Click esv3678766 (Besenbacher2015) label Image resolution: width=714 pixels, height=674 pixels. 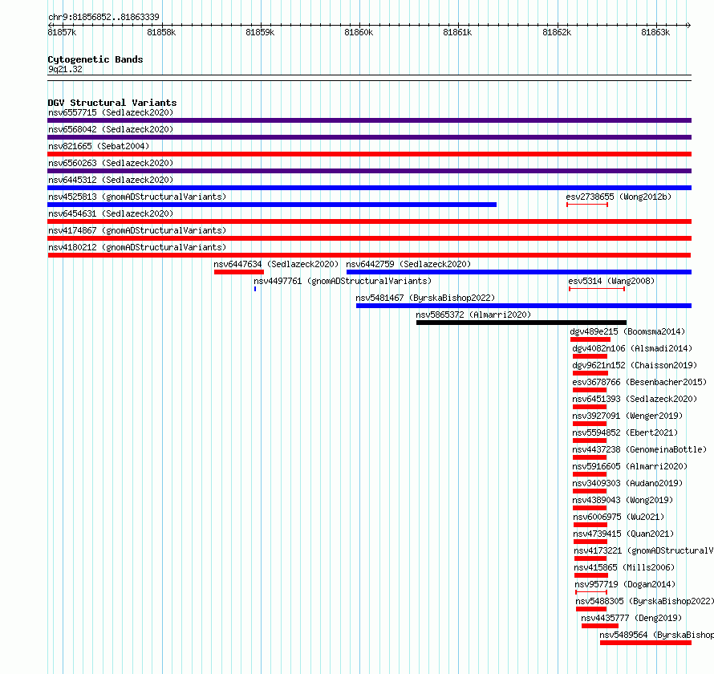pos(639,382)
